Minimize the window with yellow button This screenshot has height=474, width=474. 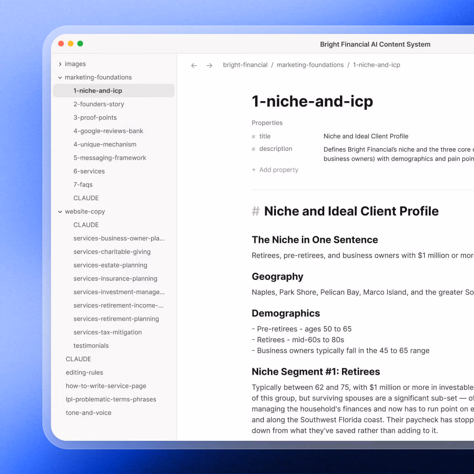71,44
